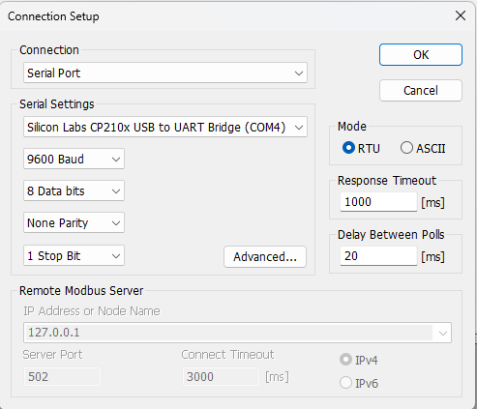Click the Response Timeout label
This screenshot has height=409, width=477.
tap(387, 181)
